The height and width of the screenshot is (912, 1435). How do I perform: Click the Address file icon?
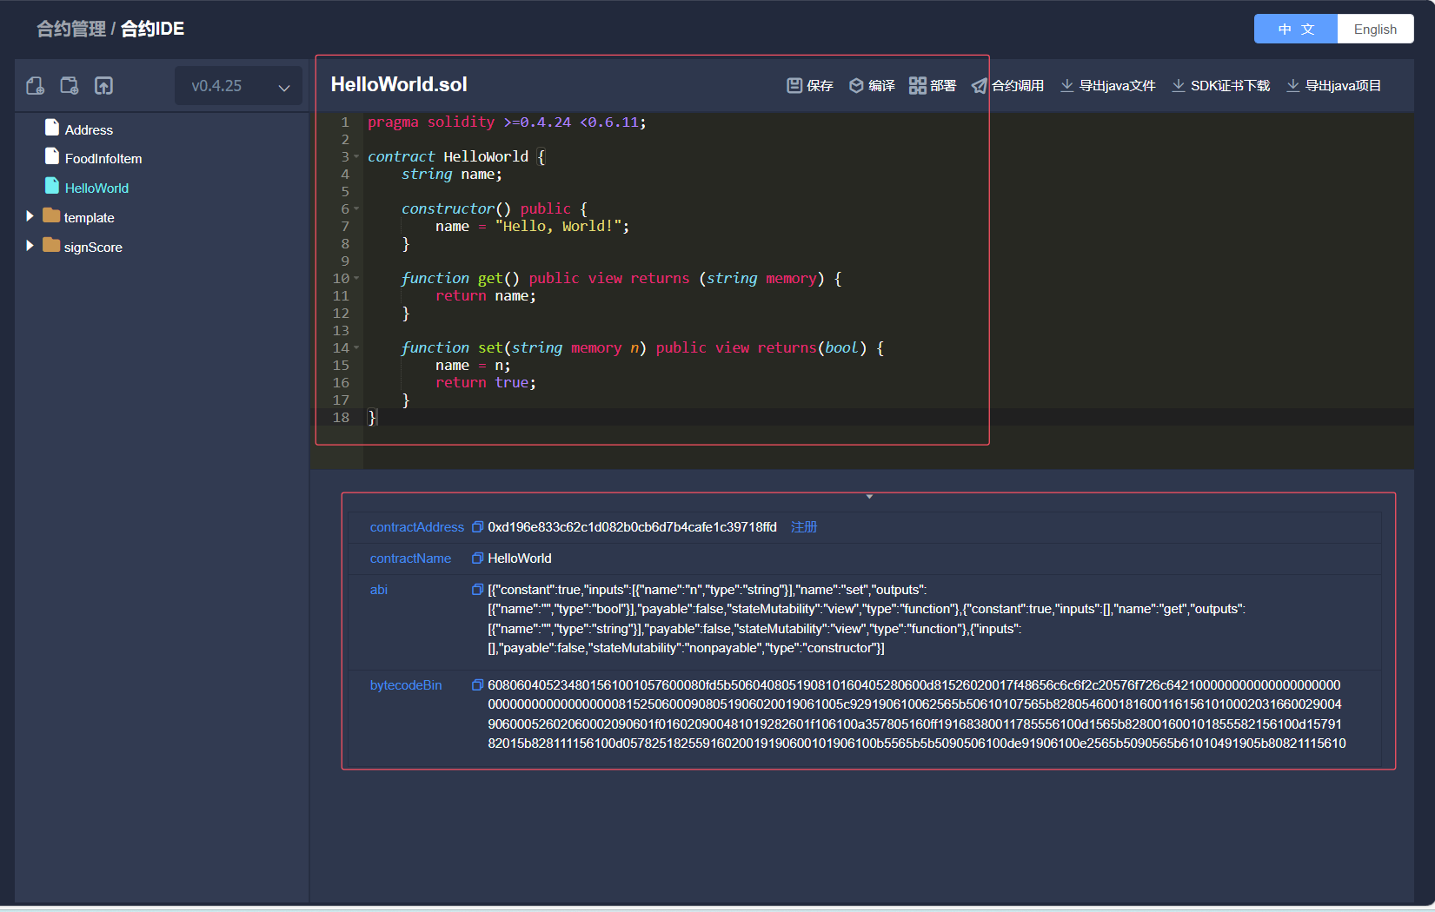52,128
